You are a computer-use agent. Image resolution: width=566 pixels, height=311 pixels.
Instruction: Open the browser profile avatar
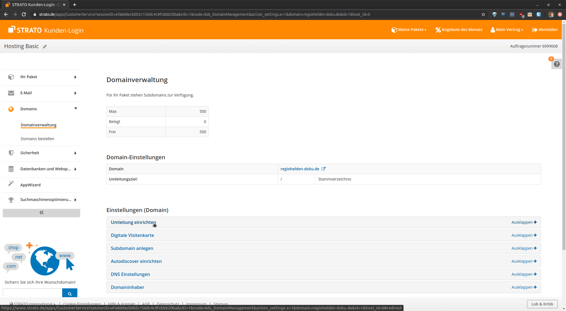point(551,14)
